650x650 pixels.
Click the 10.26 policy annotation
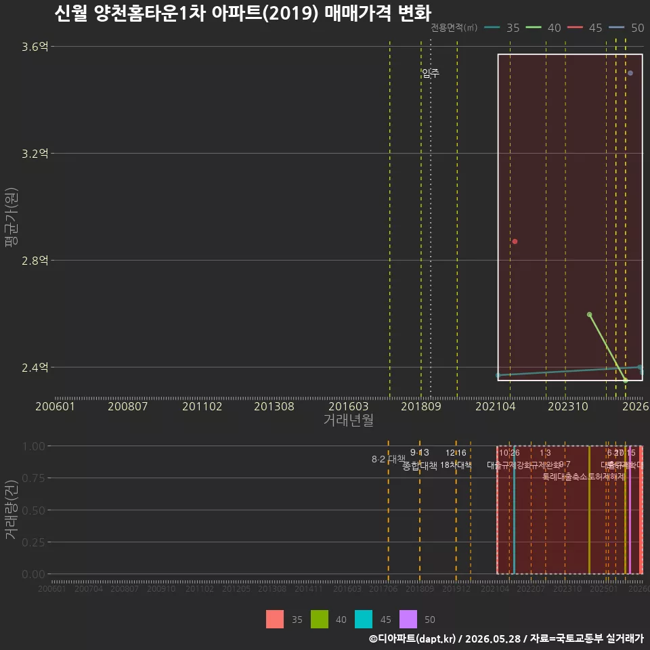(509, 453)
